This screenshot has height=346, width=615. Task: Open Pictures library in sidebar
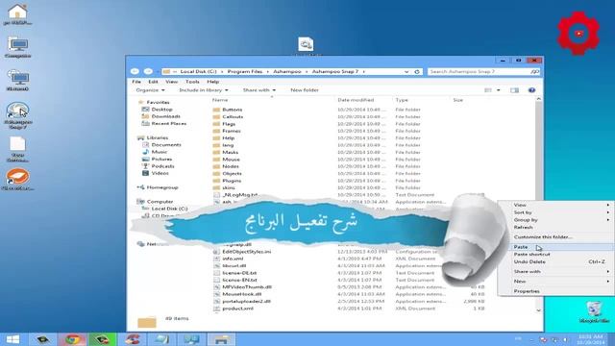tap(161, 159)
